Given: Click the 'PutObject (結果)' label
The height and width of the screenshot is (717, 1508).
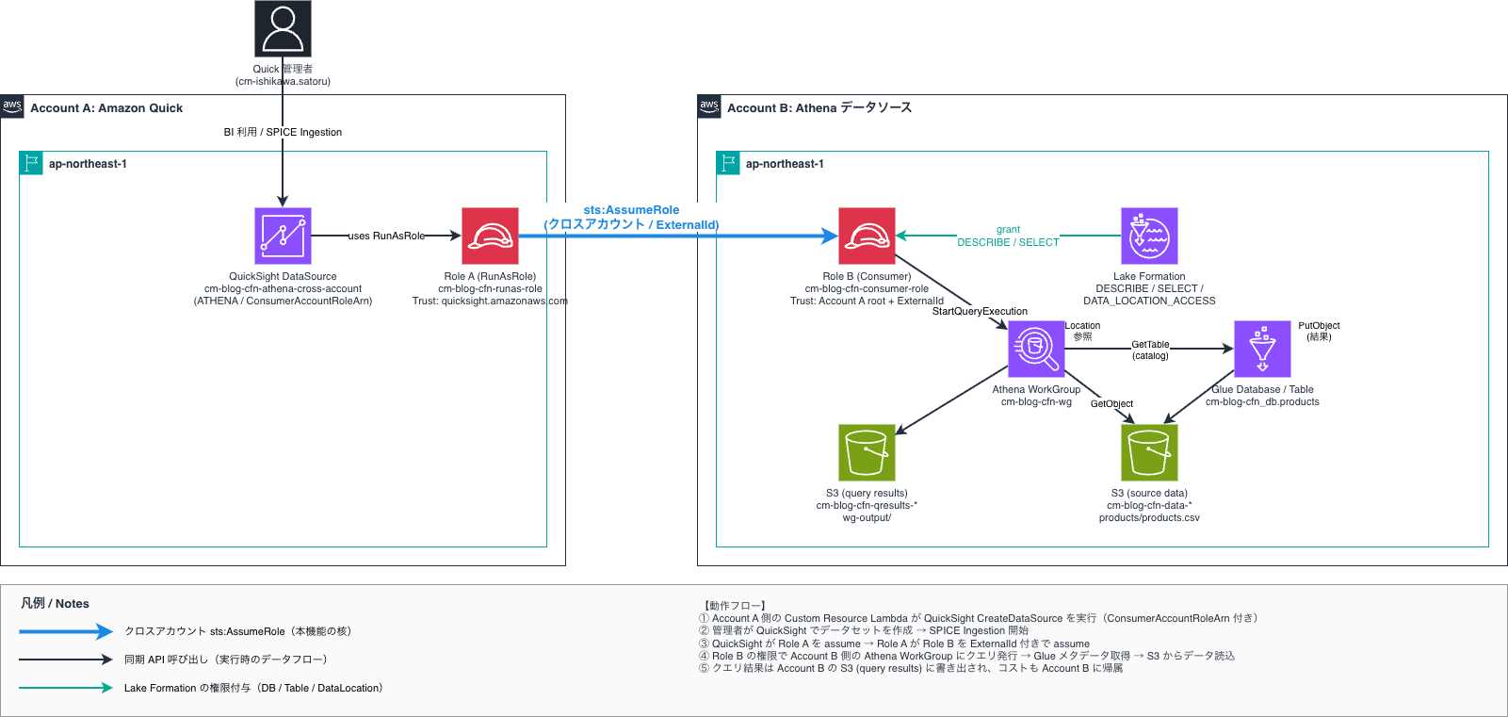Looking at the screenshot, I should click(x=1319, y=331).
